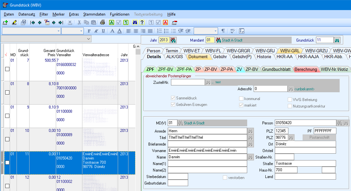Tick the checkbox for Grundstück row 8

point(7,92)
